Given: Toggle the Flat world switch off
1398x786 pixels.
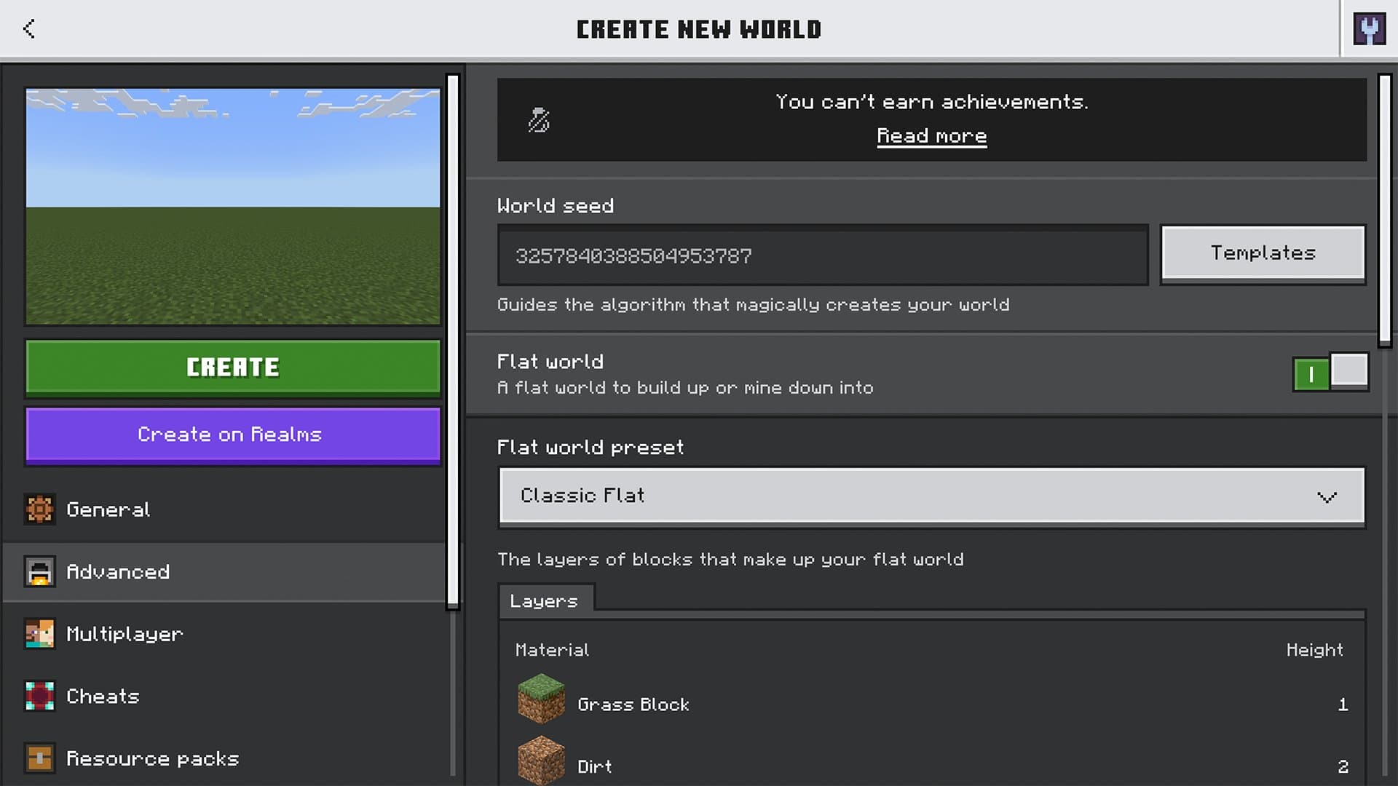Looking at the screenshot, I should pyautogui.click(x=1330, y=373).
